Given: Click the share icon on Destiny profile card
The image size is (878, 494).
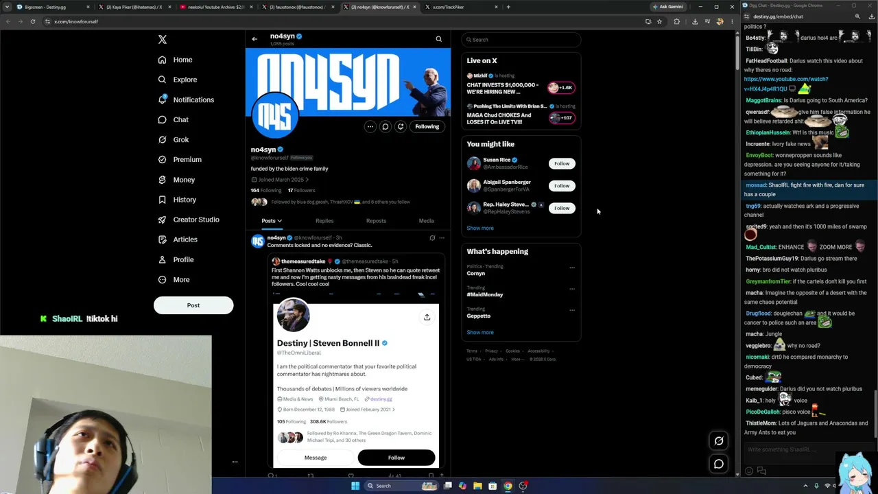Looking at the screenshot, I should tap(427, 317).
